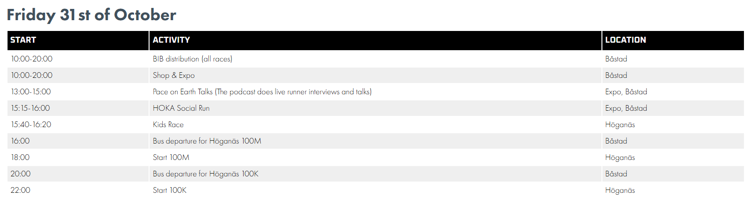Click the 13:00-15:00 start time

coord(31,92)
